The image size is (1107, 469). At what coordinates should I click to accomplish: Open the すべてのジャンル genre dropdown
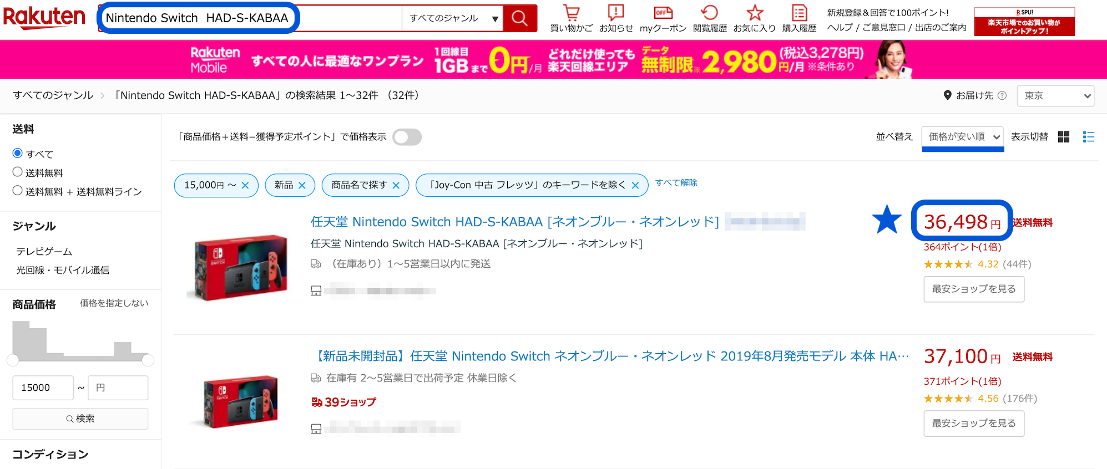coord(452,18)
